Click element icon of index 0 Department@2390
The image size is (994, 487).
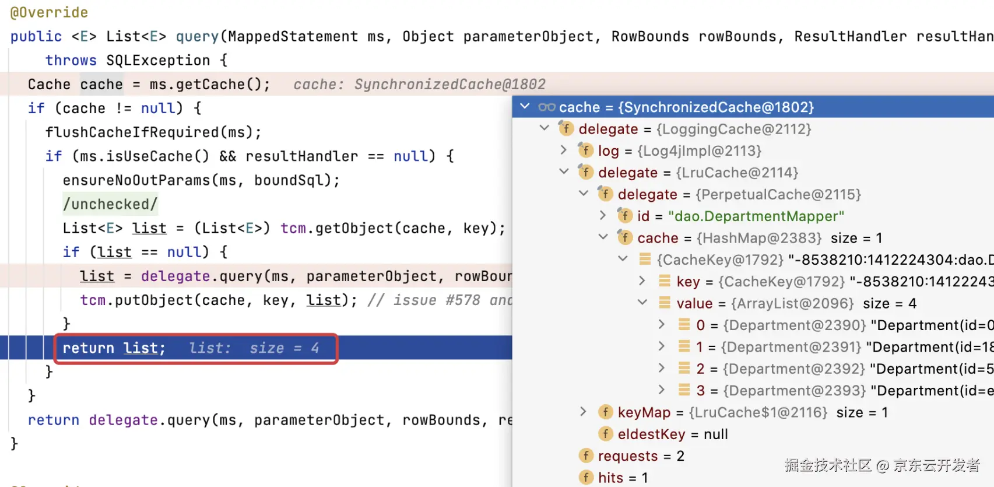coord(684,324)
